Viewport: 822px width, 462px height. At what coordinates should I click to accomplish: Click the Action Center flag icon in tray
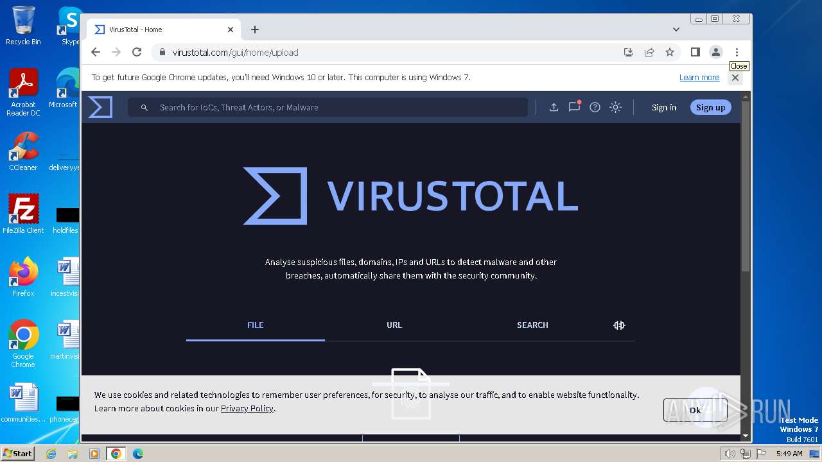click(x=761, y=454)
